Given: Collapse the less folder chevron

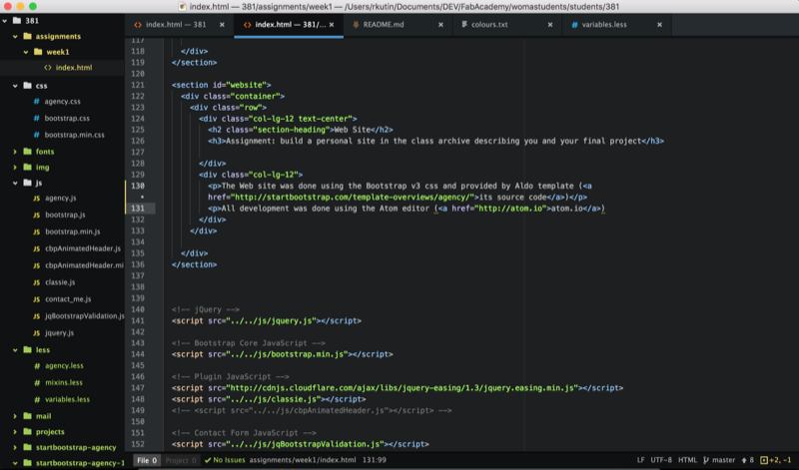Looking at the screenshot, I should pyautogui.click(x=15, y=350).
